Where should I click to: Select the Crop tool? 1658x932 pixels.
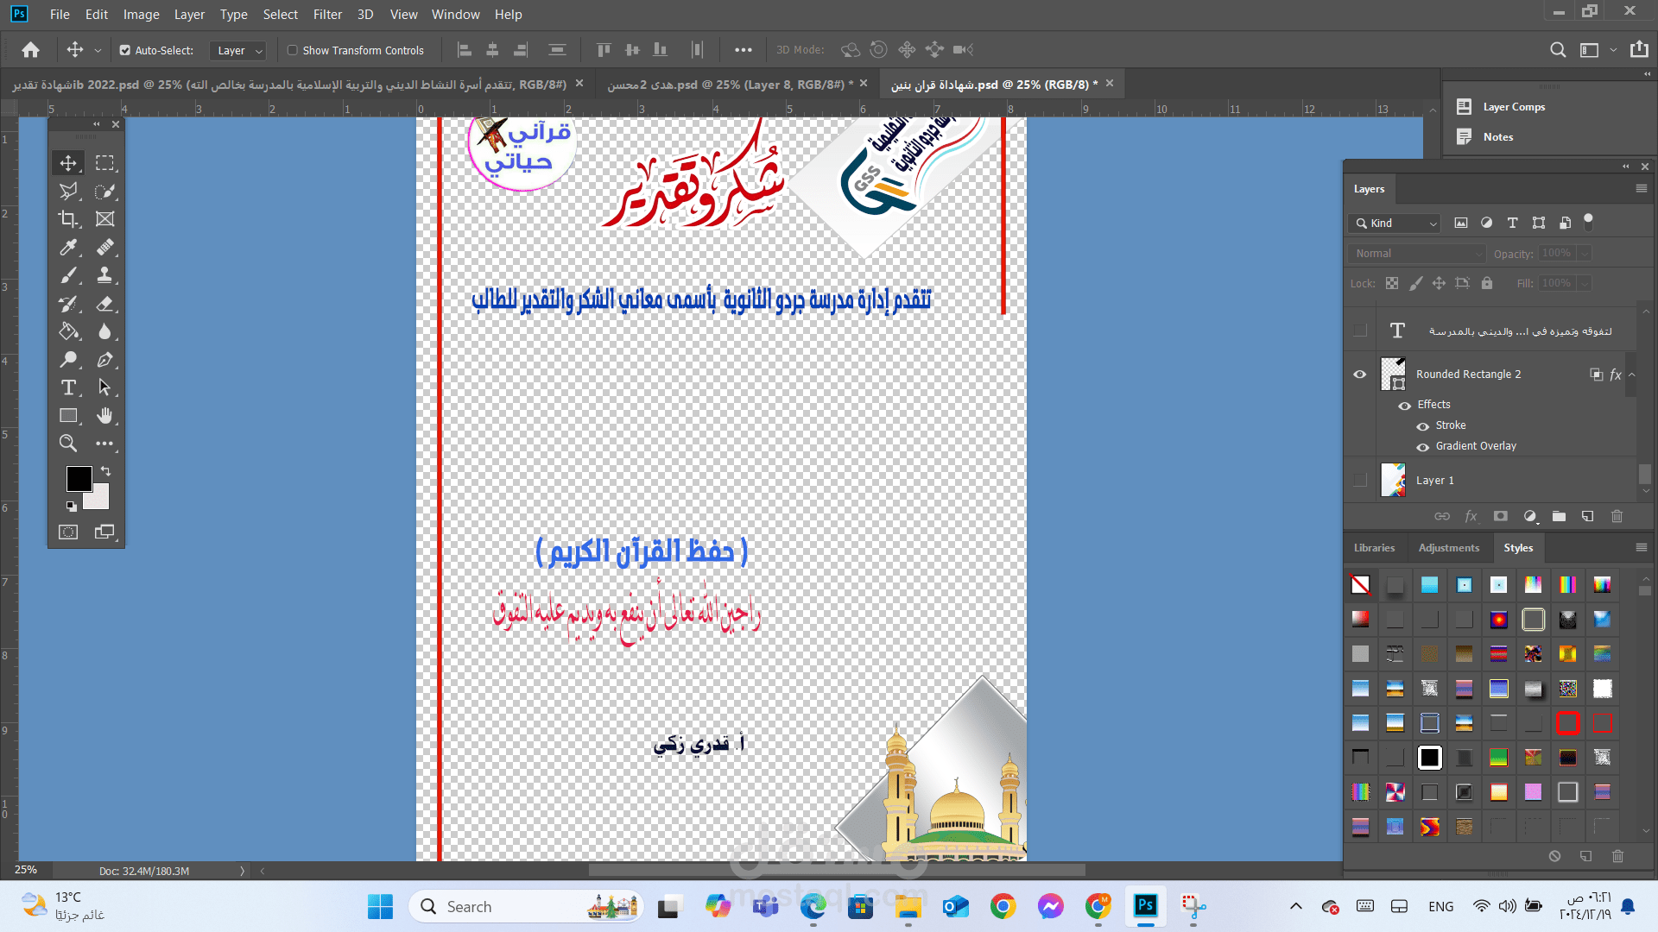68,219
